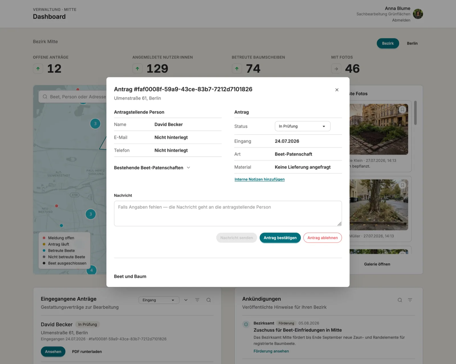This screenshot has height=364, width=456.
Task: Toggle sort direction chevron in Eingegangene Anträge
Action: click(x=186, y=300)
